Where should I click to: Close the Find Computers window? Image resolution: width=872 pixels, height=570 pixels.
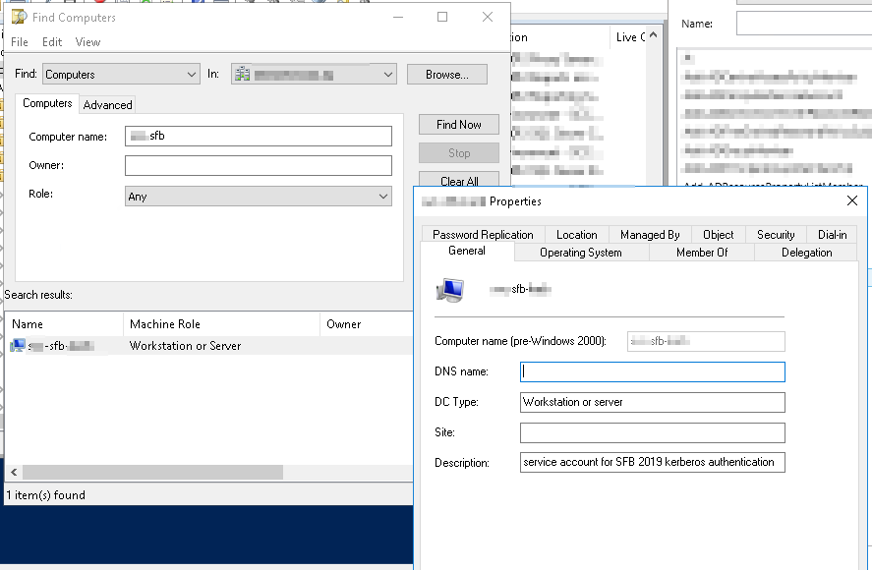[488, 18]
